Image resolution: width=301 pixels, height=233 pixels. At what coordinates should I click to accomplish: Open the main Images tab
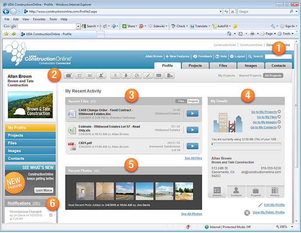tap(251, 65)
